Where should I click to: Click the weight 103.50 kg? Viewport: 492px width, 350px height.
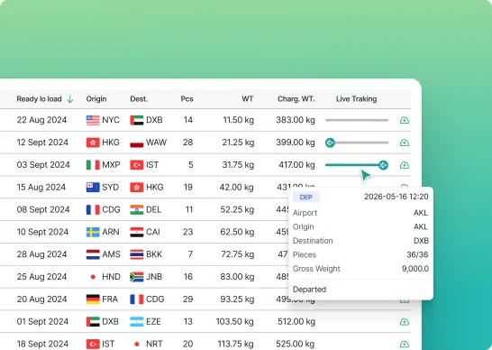pyautogui.click(x=234, y=322)
